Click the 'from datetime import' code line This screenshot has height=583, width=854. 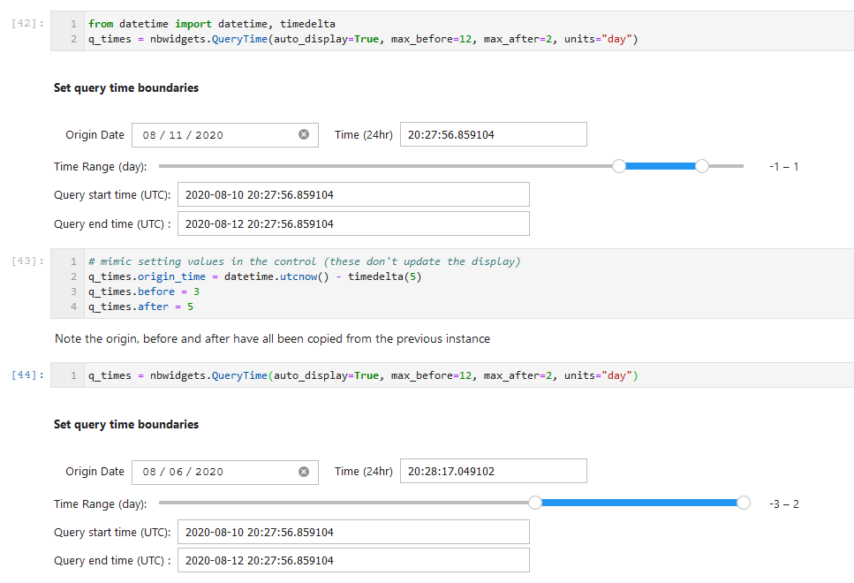212,24
